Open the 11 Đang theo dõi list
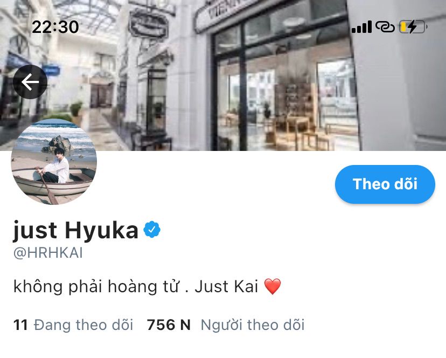The width and height of the screenshot is (446, 358). (73, 325)
